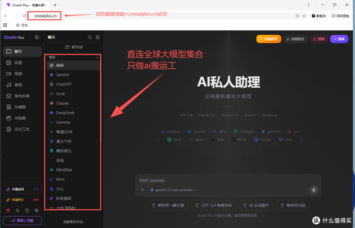Open the 聊天 section in the sidebar
Viewport: 355px width, 228px height.
tap(22, 52)
